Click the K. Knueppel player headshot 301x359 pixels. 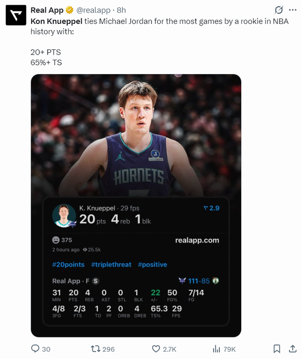pos(64,216)
